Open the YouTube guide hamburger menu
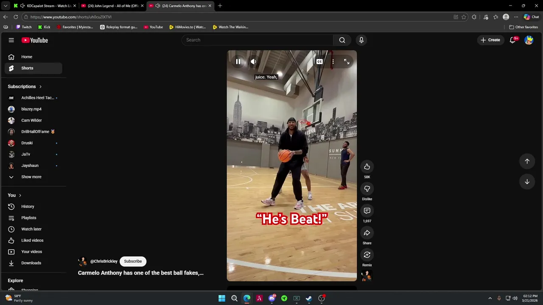543x305 pixels. [x=11, y=40]
